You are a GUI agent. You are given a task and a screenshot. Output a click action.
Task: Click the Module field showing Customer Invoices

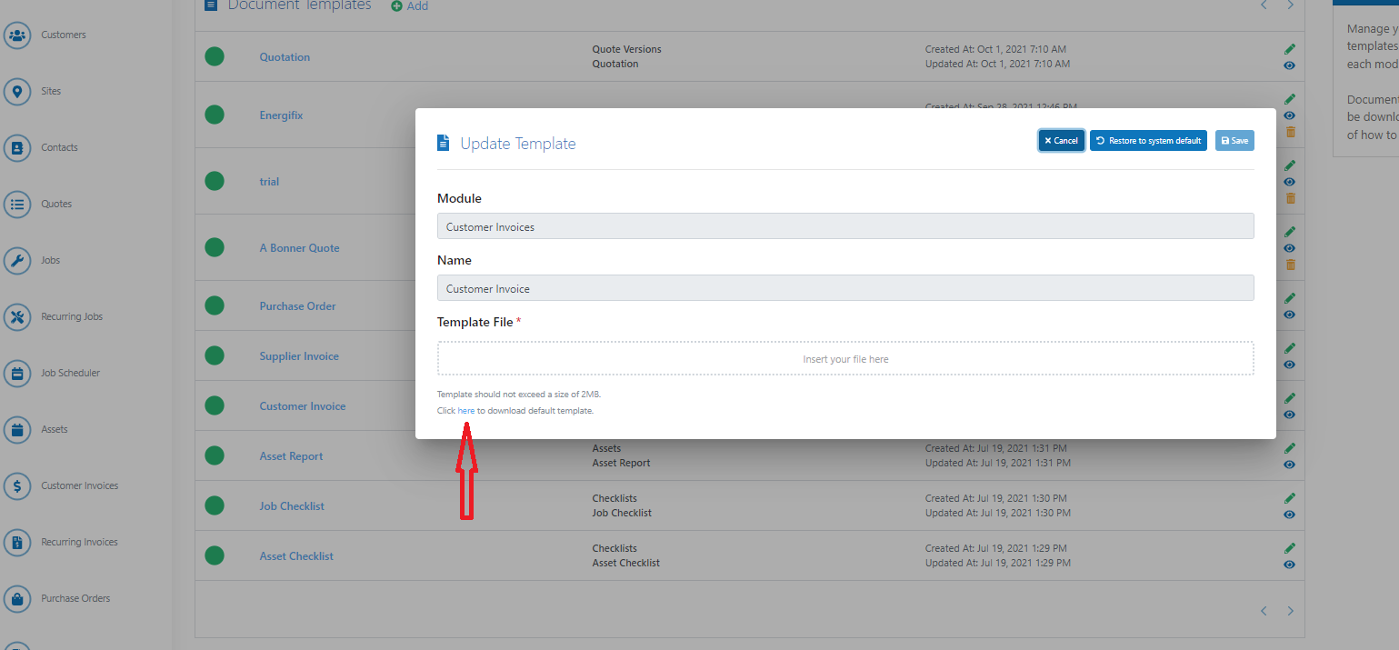(x=845, y=226)
